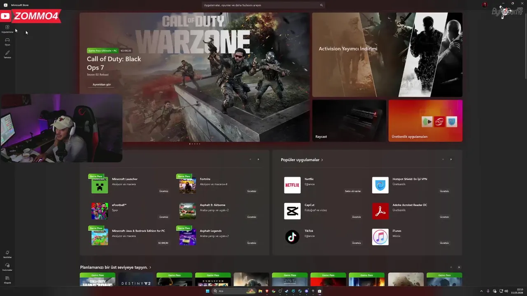The width and height of the screenshot is (527, 296).
Task: Open the Destiny 2 game thumbnail
Action: tap(136, 280)
